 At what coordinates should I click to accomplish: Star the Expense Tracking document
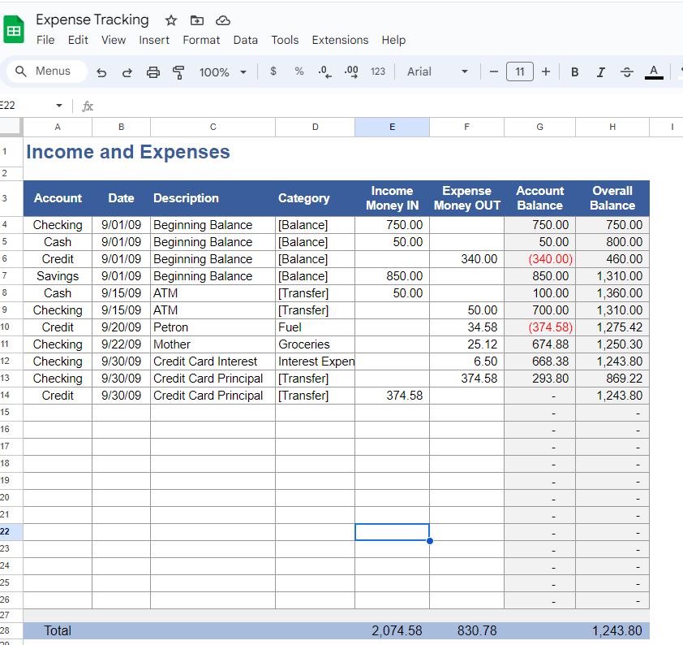170,20
